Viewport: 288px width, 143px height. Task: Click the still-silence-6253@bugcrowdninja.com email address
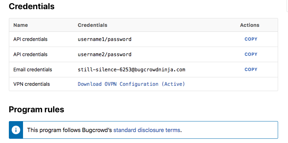click(x=131, y=70)
